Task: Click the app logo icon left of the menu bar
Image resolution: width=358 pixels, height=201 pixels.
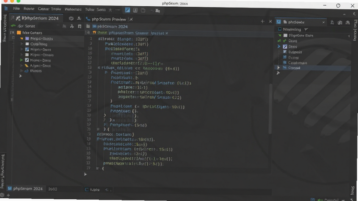Action: [6, 8]
